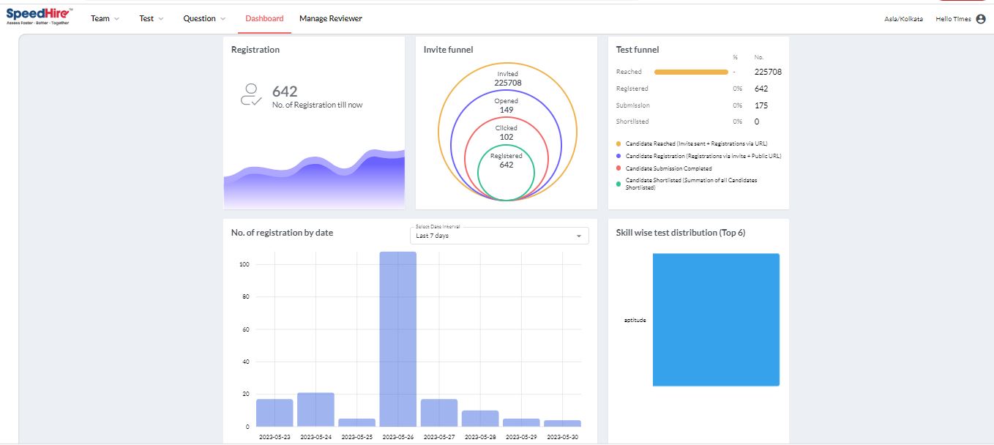Click the registration person checkmark icon

[x=251, y=96]
